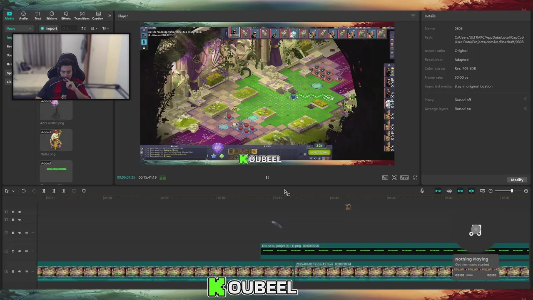Toggle the main track magnet
The height and width of the screenshot is (300, 533).
tap(438, 191)
